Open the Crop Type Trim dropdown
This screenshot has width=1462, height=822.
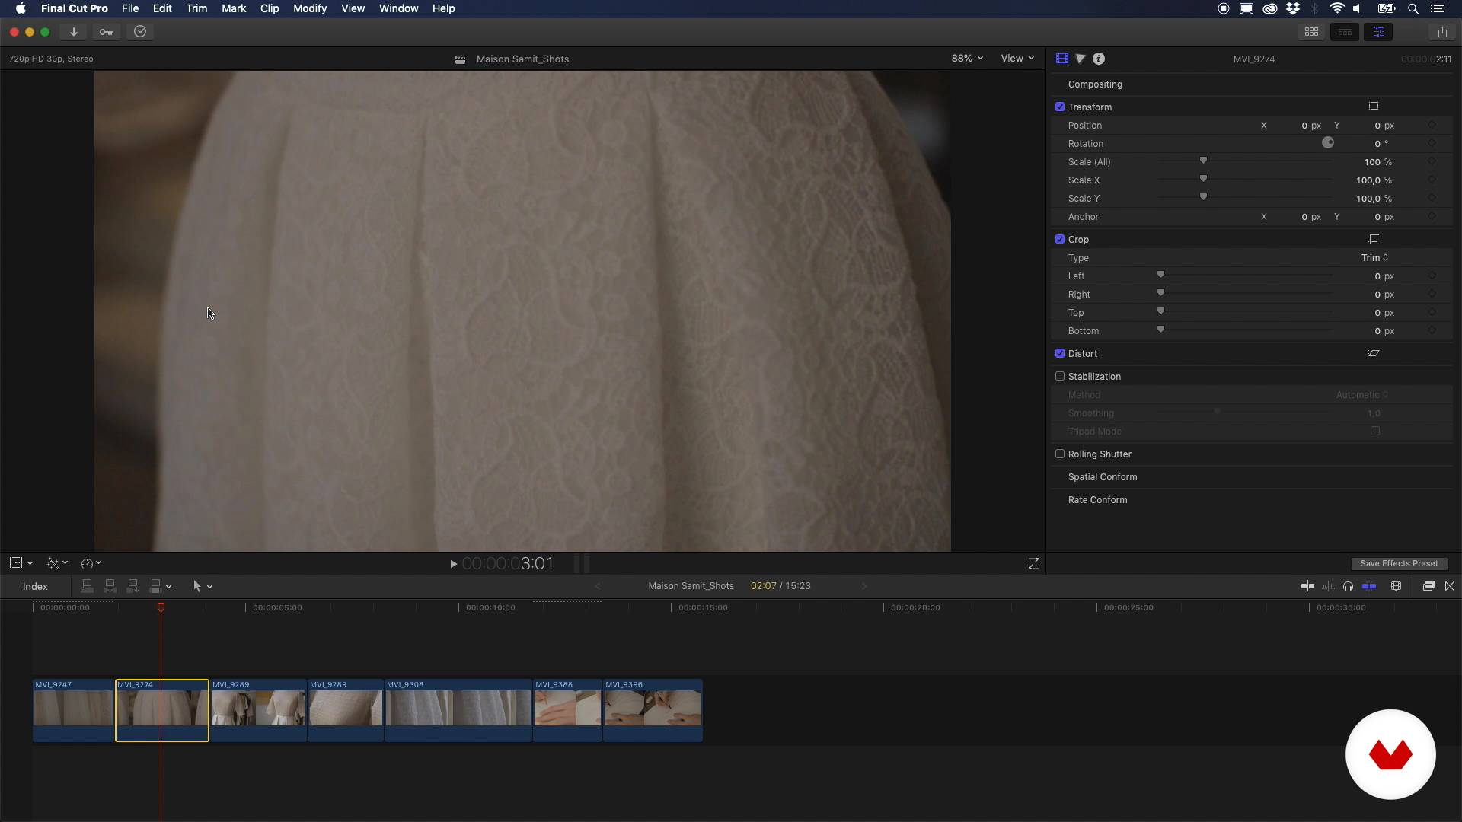(1374, 258)
